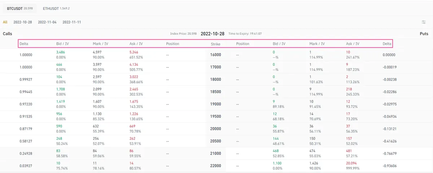Click the 18000 strike row
Image resolution: width=433 pixels, height=173 pixels.
(x=216, y=79)
